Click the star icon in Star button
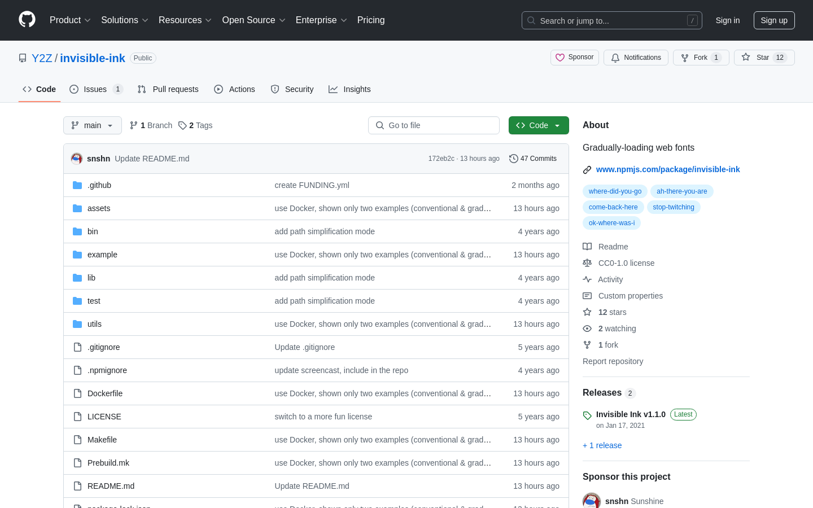 [x=746, y=57]
